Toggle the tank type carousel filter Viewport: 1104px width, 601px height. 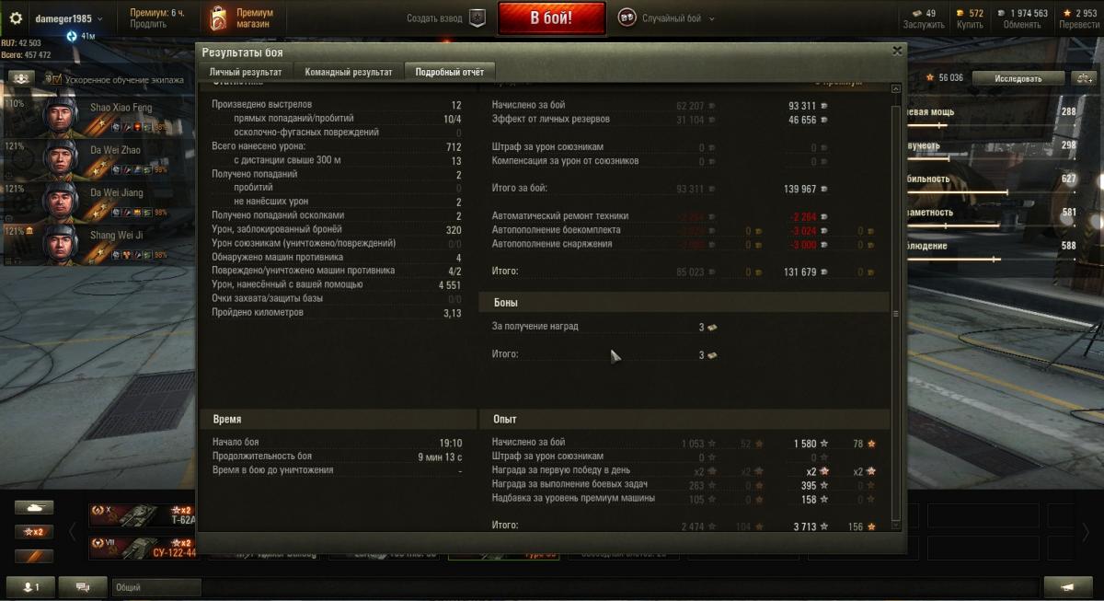pyautogui.click(x=34, y=507)
